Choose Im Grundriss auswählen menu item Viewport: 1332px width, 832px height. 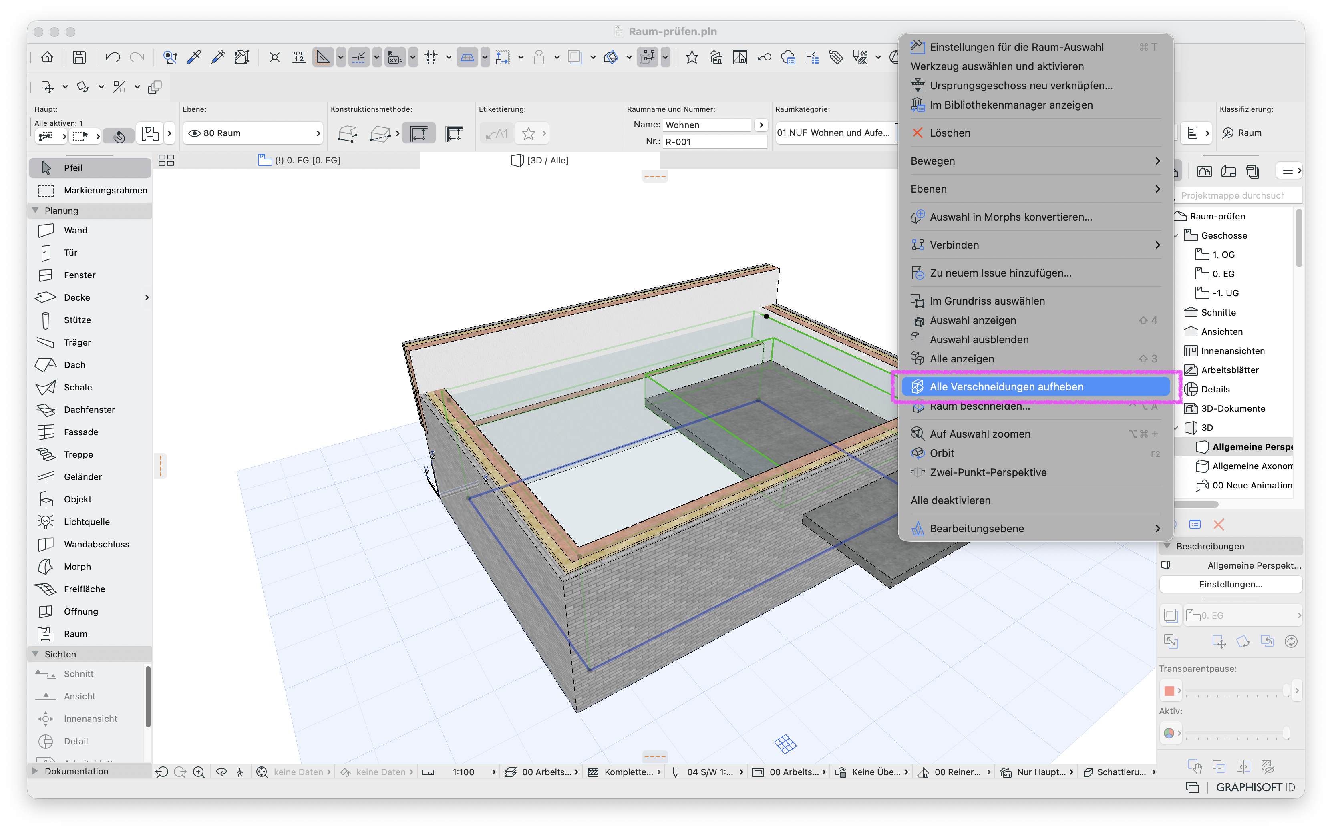click(x=1035, y=301)
